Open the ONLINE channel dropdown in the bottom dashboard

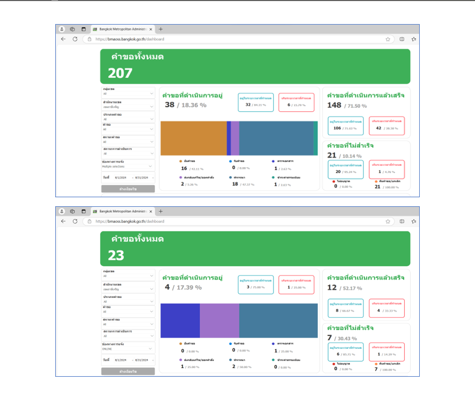click(128, 349)
